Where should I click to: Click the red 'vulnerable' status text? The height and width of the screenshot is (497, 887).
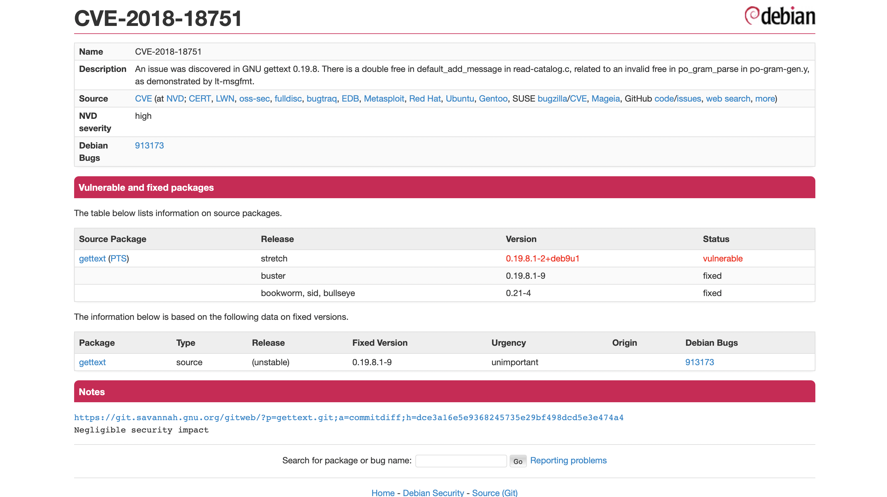click(x=723, y=258)
